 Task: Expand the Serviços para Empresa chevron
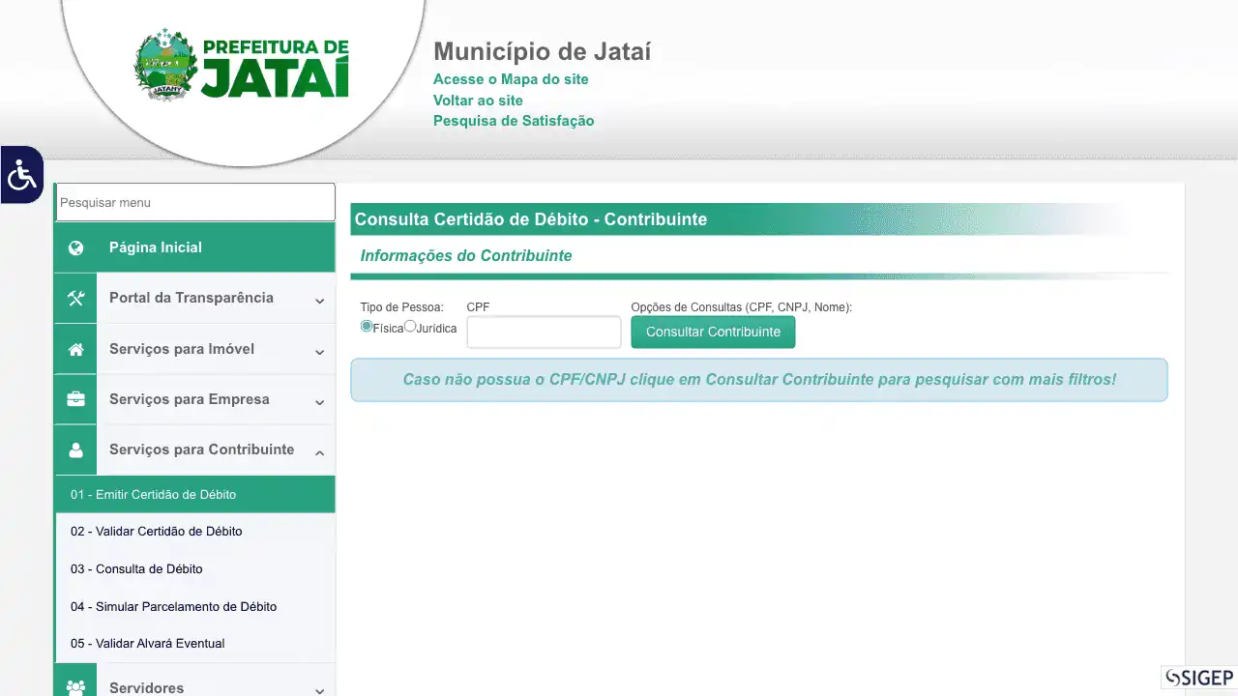pos(319,402)
